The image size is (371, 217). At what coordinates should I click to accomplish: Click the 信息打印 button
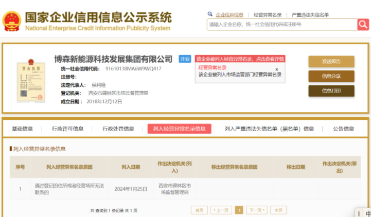(331, 91)
